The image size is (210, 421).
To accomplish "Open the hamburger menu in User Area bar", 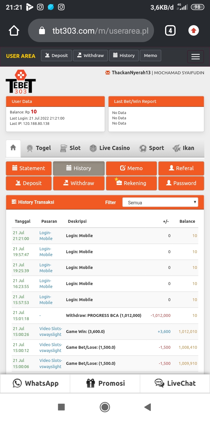I will coord(195,57).
